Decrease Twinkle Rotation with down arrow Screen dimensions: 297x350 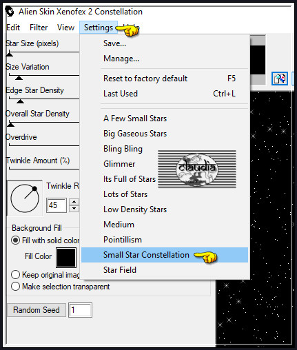[74, 209]
